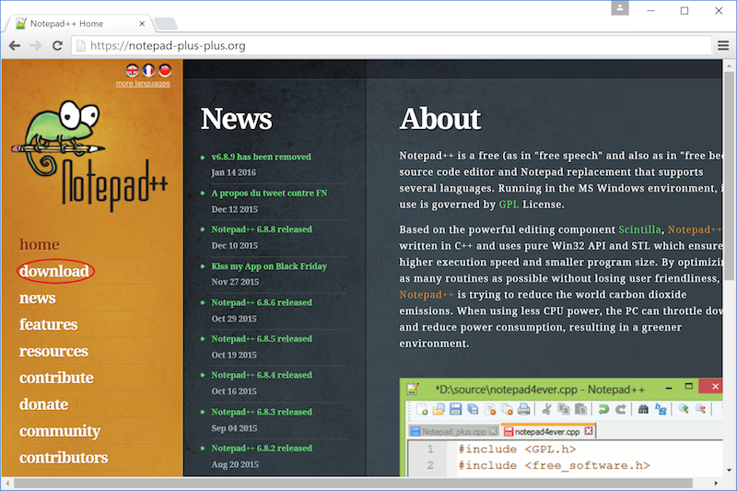This screenshot has height=491, width=737.
Task: Click the 'Jan 14 2016' news date
Action: tap(234, 172)
